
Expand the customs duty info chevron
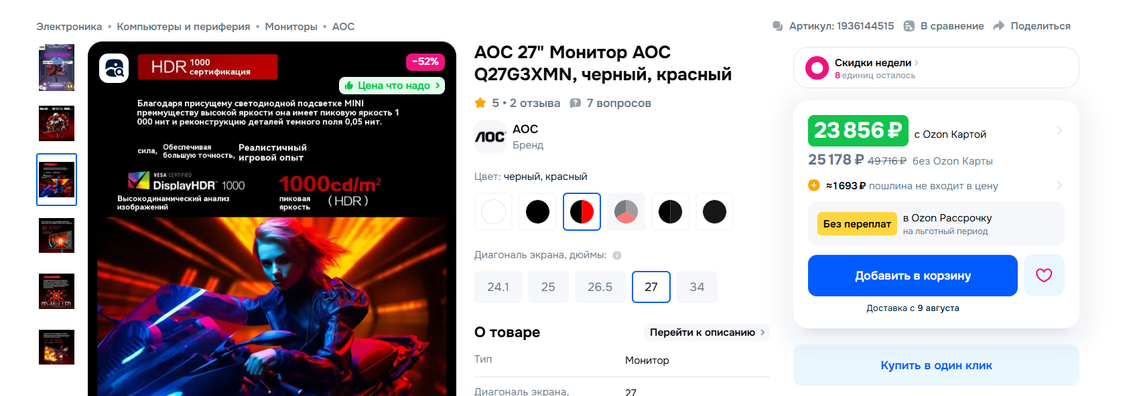(x=1059, y=185)
